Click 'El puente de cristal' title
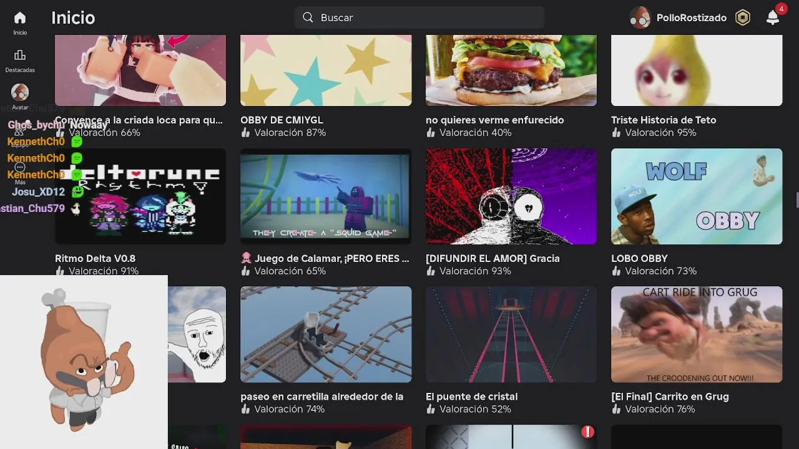 pos(471,397)
